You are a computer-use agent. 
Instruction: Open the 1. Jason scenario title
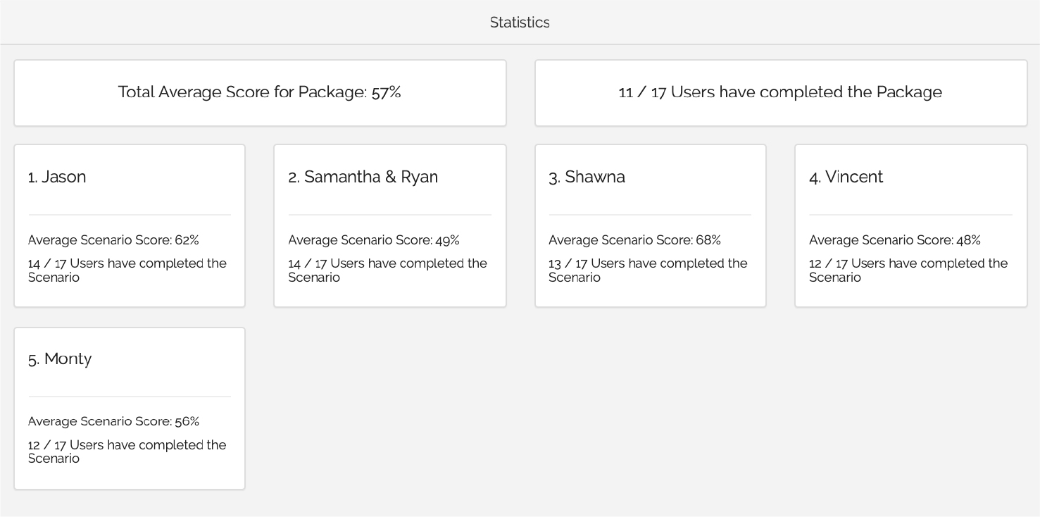57,177
